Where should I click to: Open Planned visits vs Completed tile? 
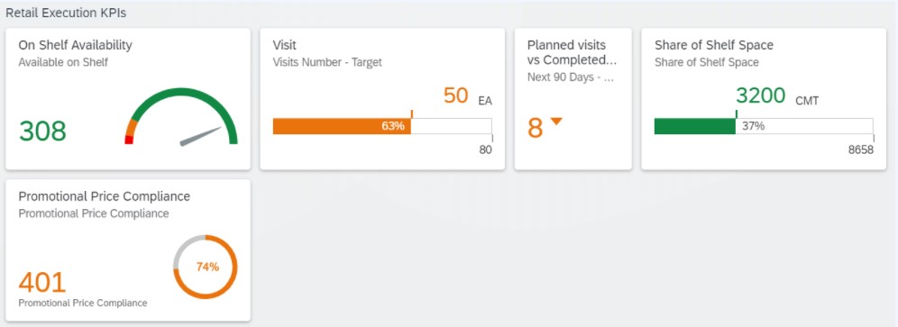573,99
